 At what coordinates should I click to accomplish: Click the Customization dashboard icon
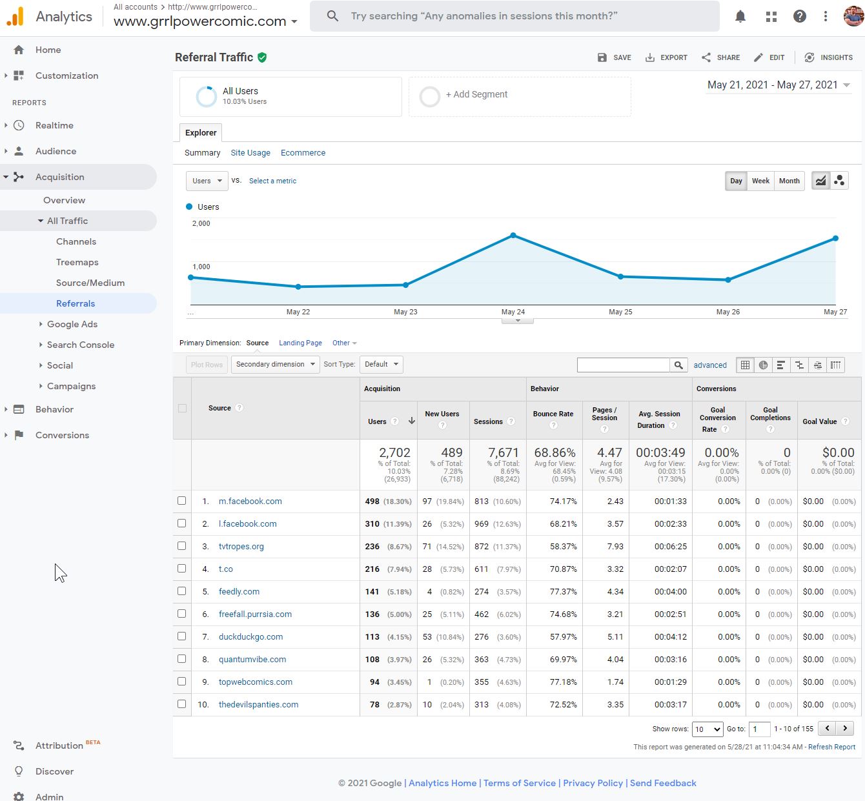pos(19,76)
